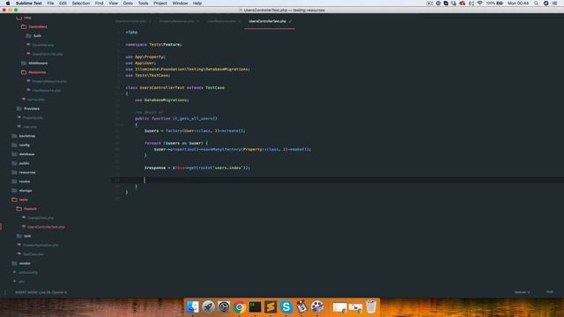Click the Spaces indentation setting in status bar
The width and height of the screenshot is (564, 317).
pyautogui.click(x=522, y=292)
